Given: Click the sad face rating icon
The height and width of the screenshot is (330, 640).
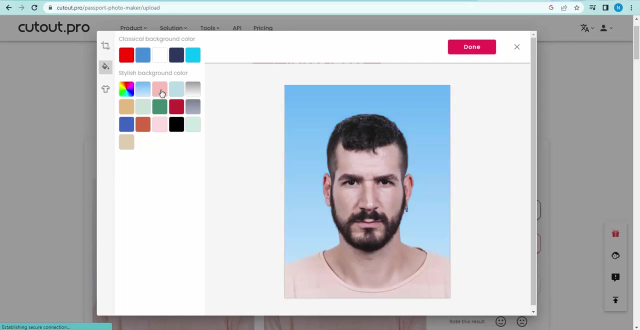Looking at the screenshot, I should (x=521, y=321).
